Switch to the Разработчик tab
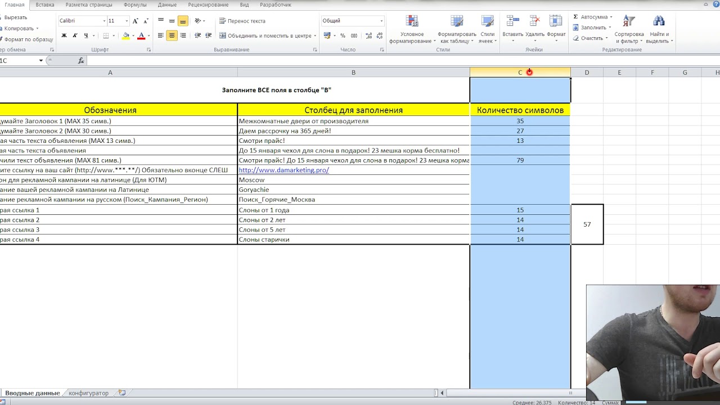Image resolution: width=720 pixels, height=405 pixels. tap(276, 4)
